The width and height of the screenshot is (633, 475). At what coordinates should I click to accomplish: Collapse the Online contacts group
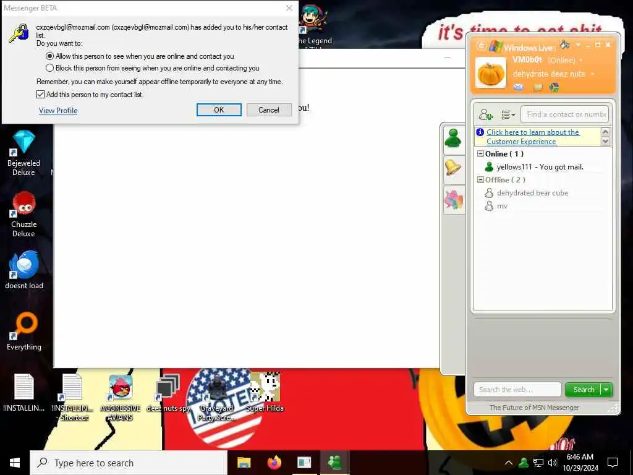(x=480, y=154)
